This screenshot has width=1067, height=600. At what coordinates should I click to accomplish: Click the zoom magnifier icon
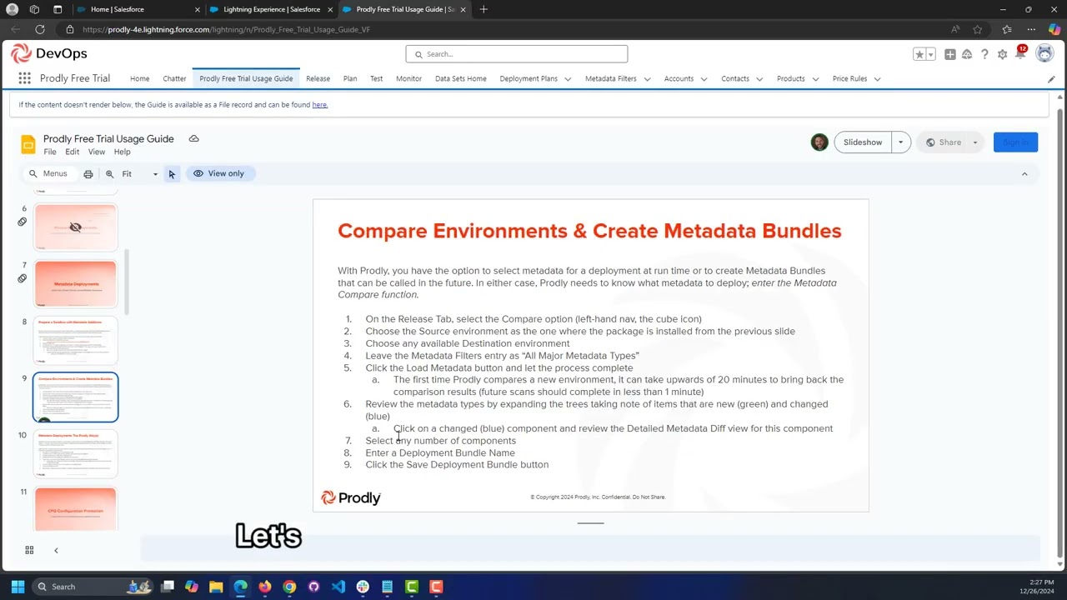click(109, 173)
